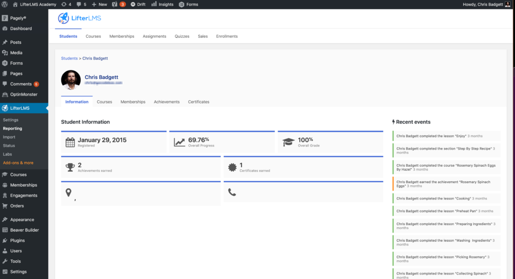Click the Orders shopping cart icon
Image resolution: width=515 pixels, height=279 pixels.
[5, 206]
